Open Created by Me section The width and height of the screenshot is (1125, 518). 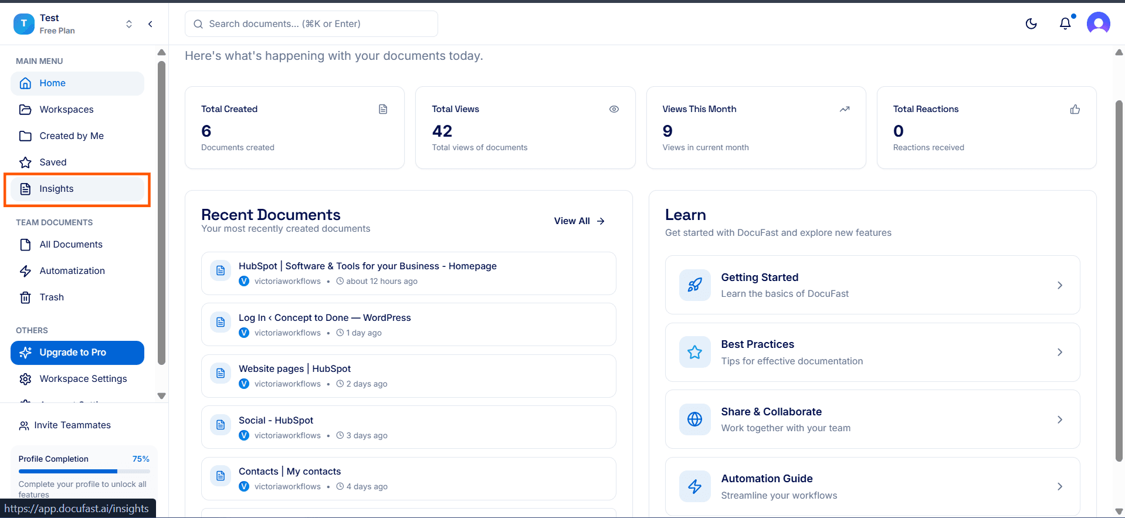pyautogui.click(x=77, y=136)
